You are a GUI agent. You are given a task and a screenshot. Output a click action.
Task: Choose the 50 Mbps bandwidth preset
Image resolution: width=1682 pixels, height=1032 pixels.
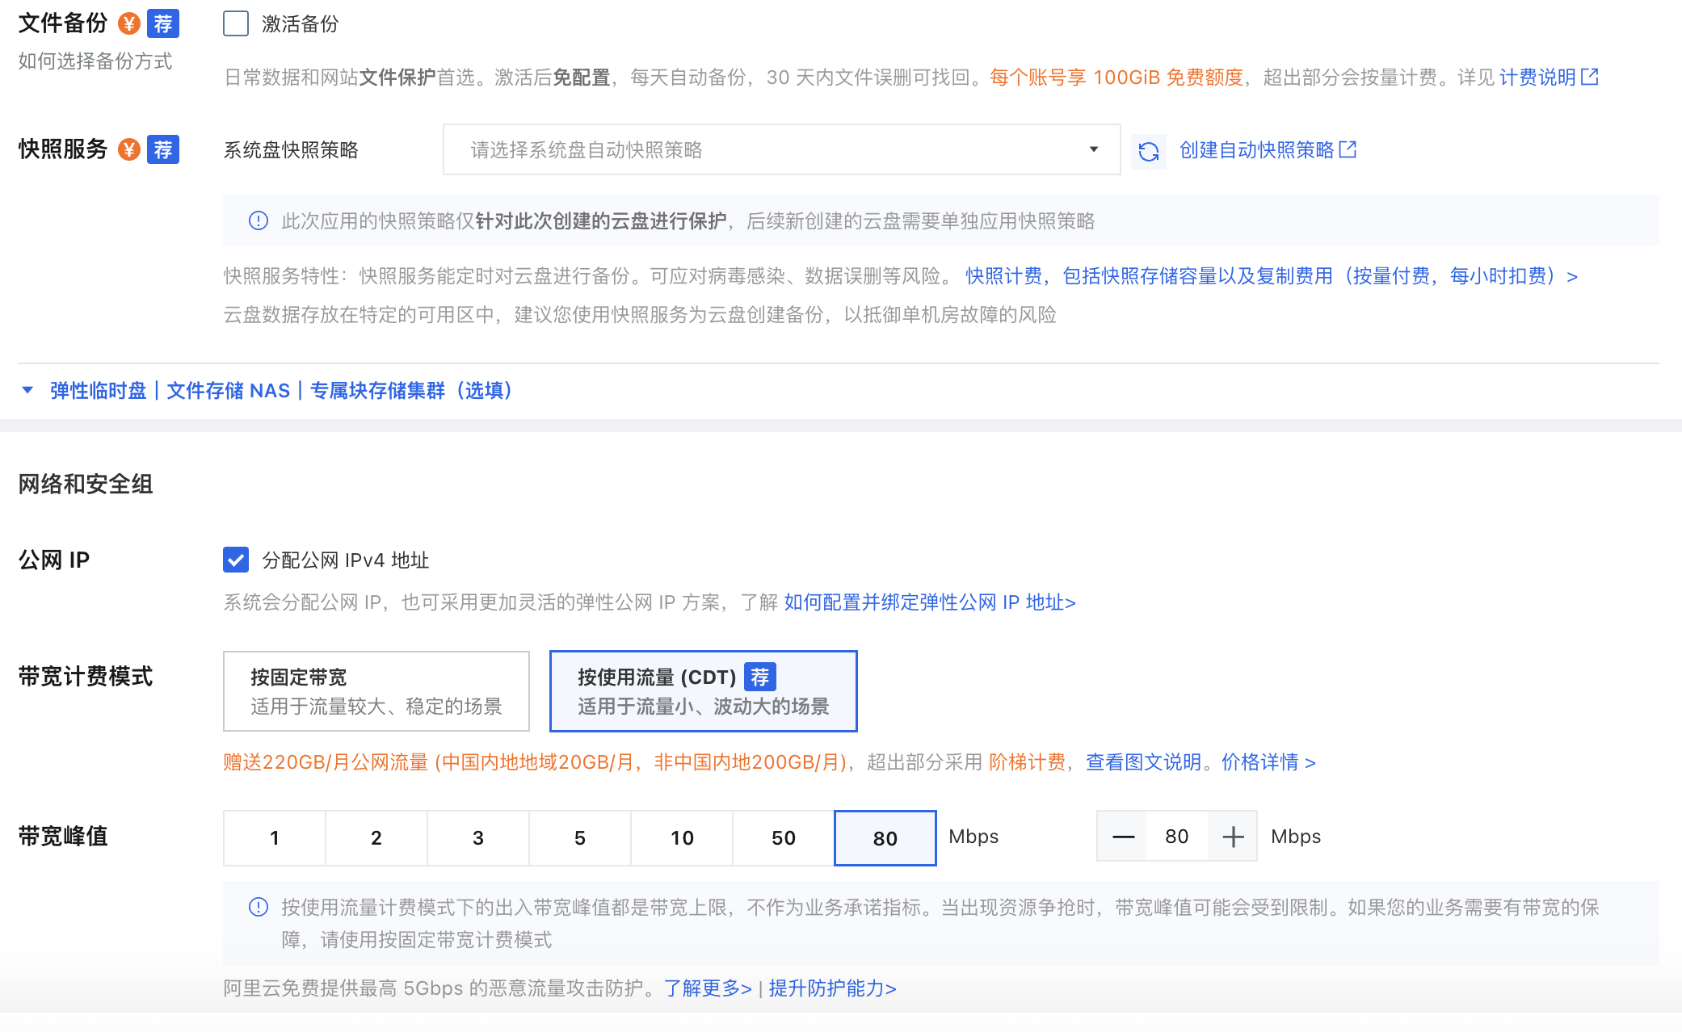pyautogui.click(x=783, y=837)
